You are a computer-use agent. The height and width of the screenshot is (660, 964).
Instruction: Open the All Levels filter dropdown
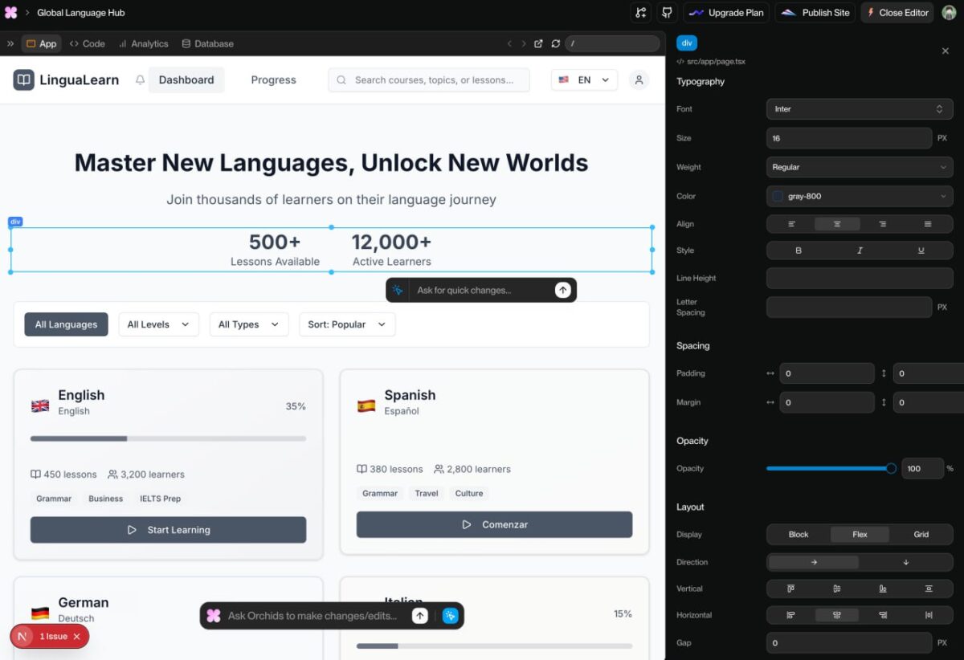point(158,324)
